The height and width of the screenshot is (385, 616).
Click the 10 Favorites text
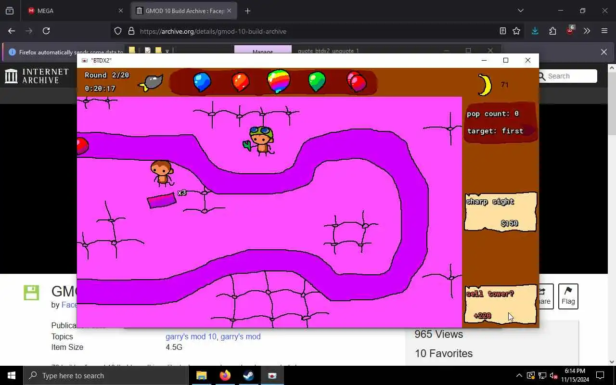coord(444,353)
